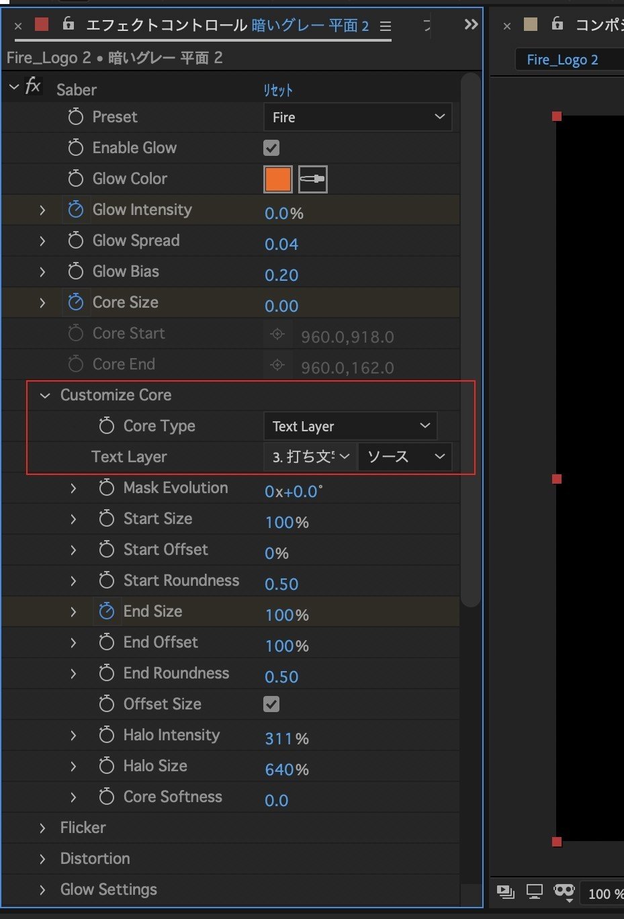Toggle stopwatch for Glow Spread
Viewport: 624px width, 919px height.
point(76,240)
